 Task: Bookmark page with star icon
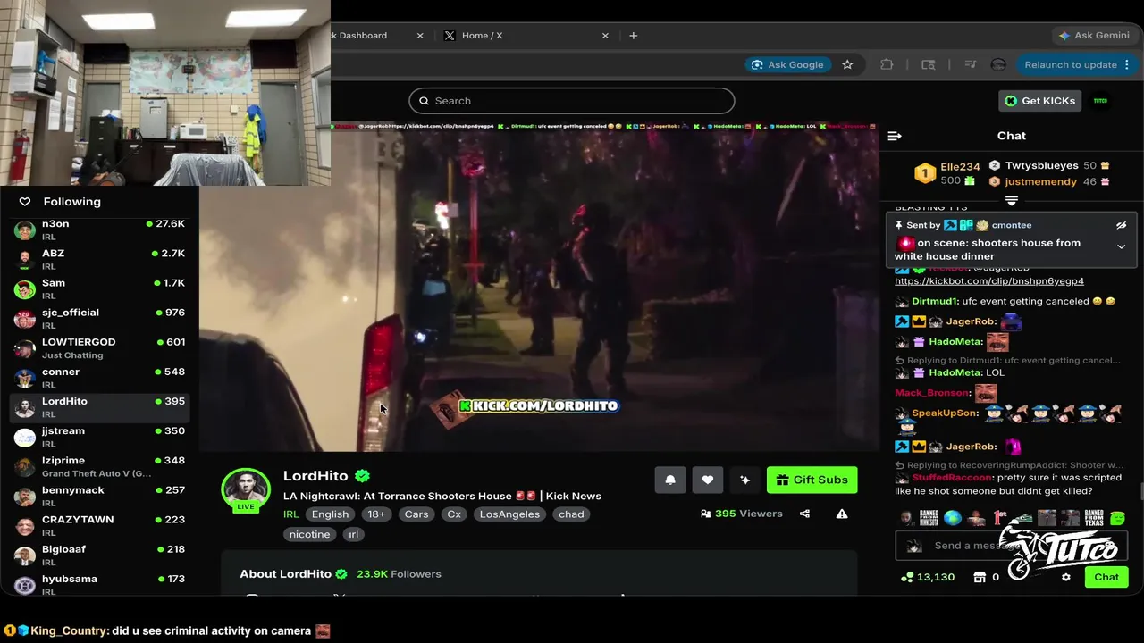pyautogui.click(x=847, y=64)
